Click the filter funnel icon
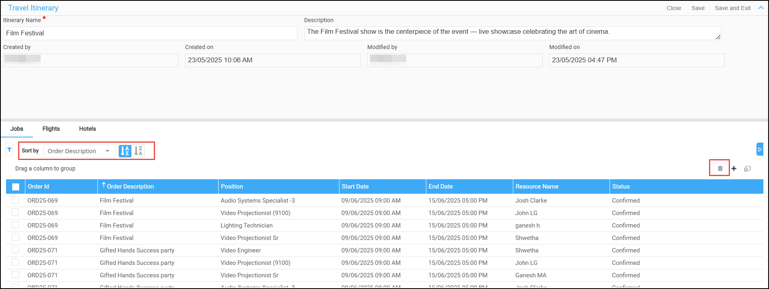The height and width of the screenshot is (289, 769). 9,150
